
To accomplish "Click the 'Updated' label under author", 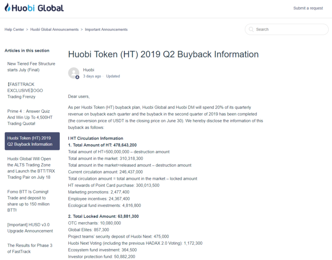I will 113,76.
